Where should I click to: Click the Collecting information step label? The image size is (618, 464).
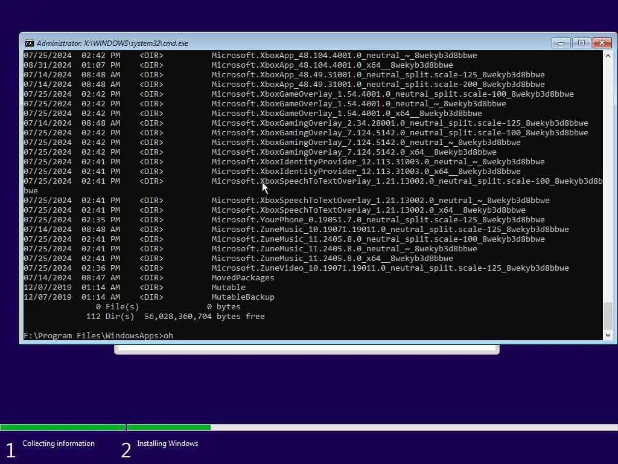(59, 443)
